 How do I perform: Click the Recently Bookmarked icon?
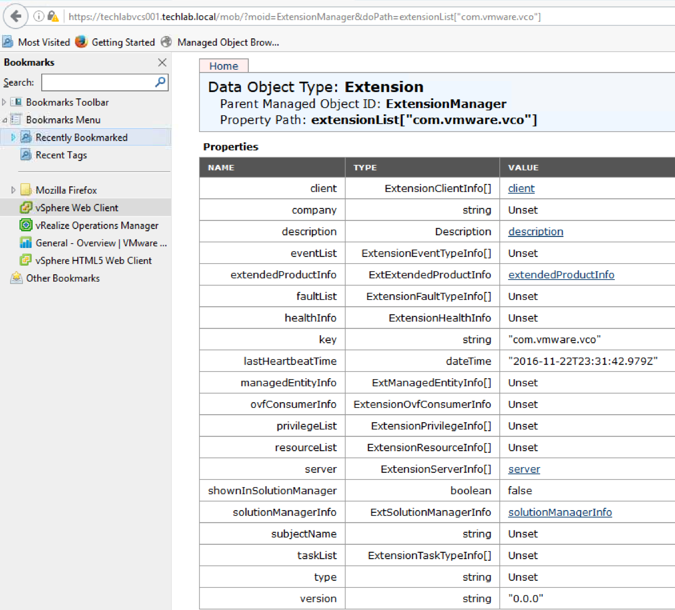pyautogui.click(x=26, y=138)
